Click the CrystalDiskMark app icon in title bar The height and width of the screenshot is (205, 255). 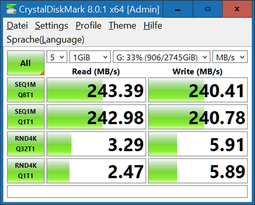point(11,9)
